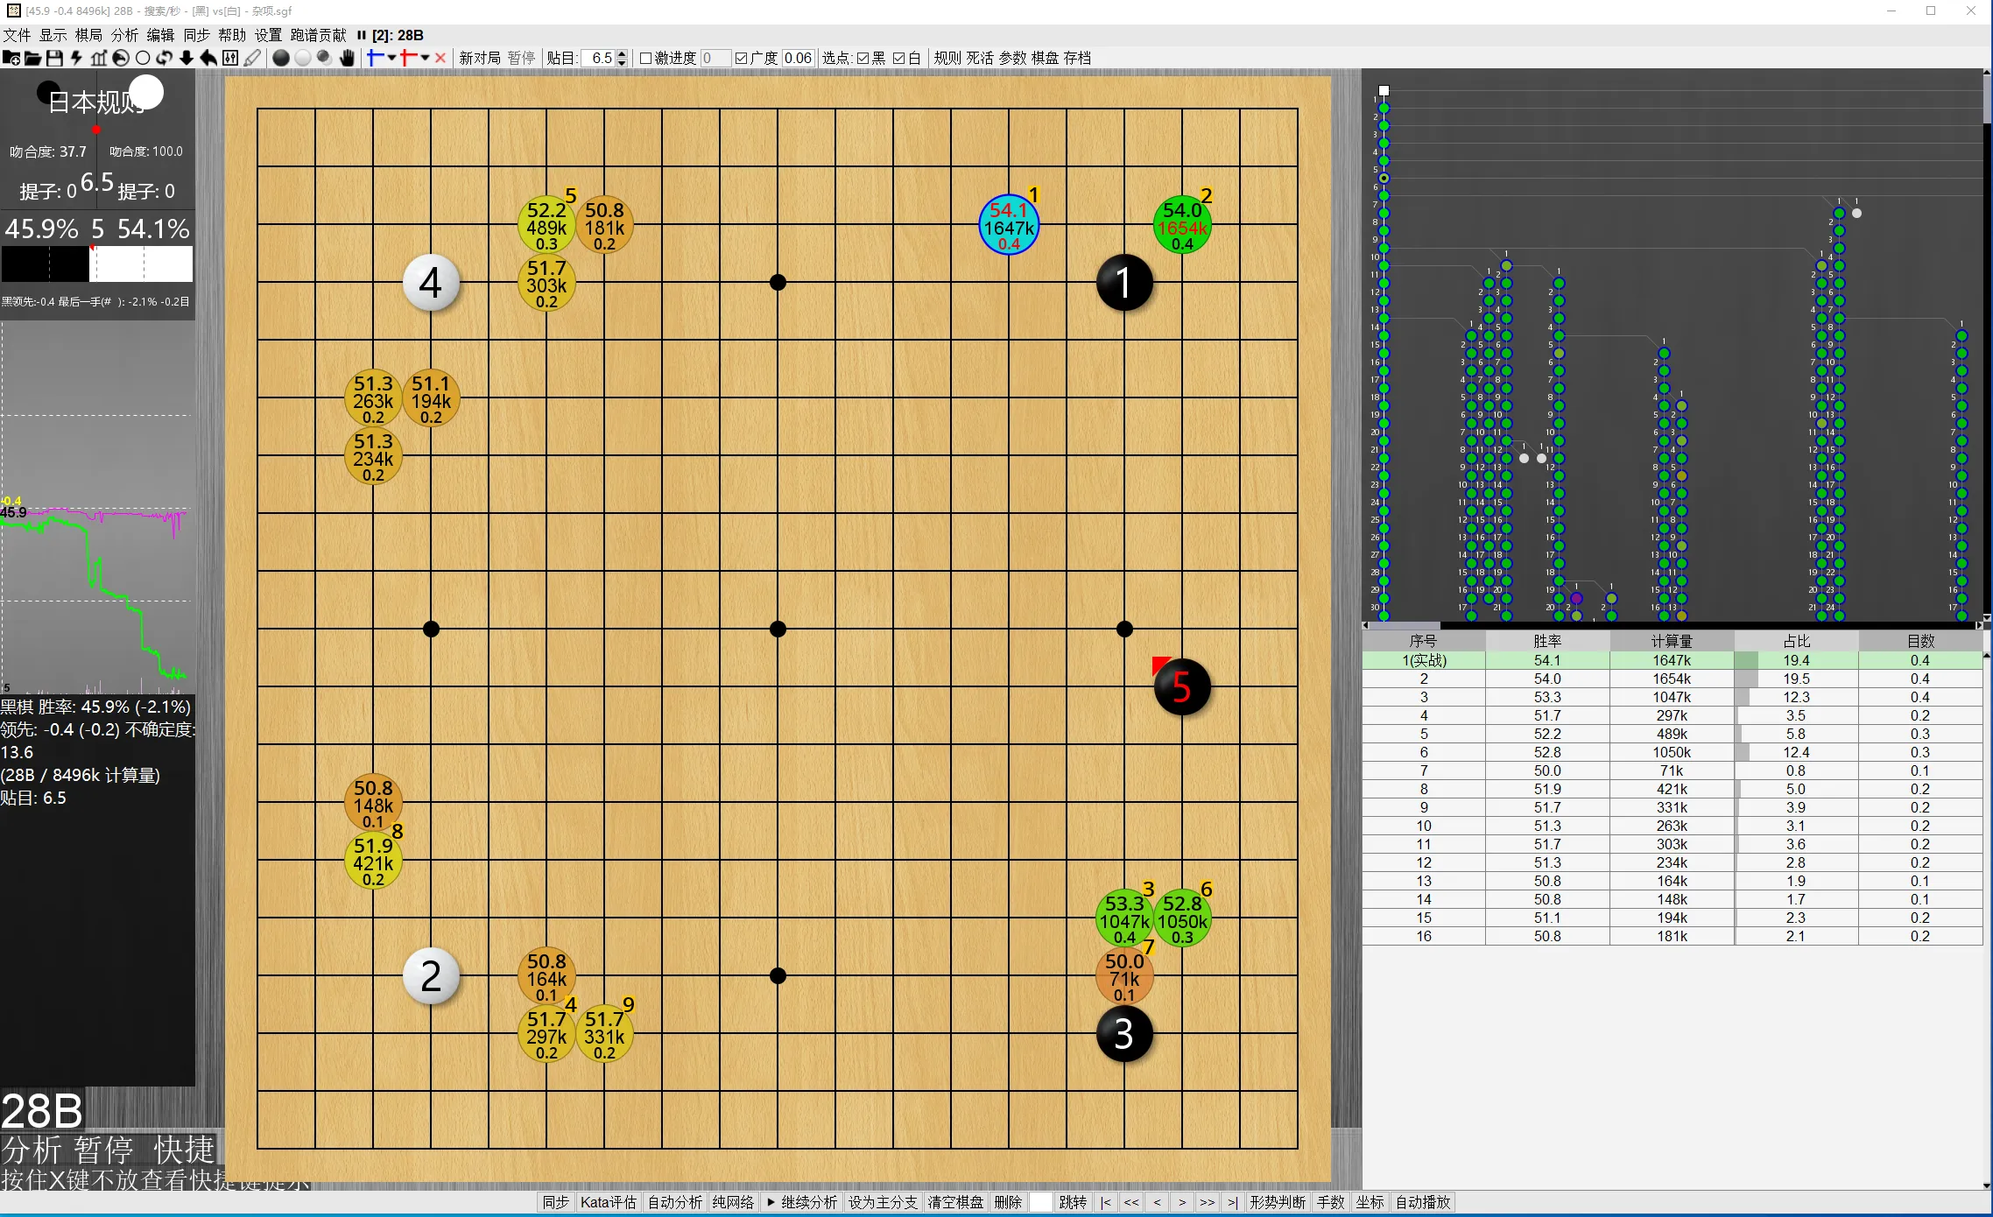This screenshot has width=1993, height=1217.
Task: Select the black stone placement icon
Action: [x=281, y=58]
